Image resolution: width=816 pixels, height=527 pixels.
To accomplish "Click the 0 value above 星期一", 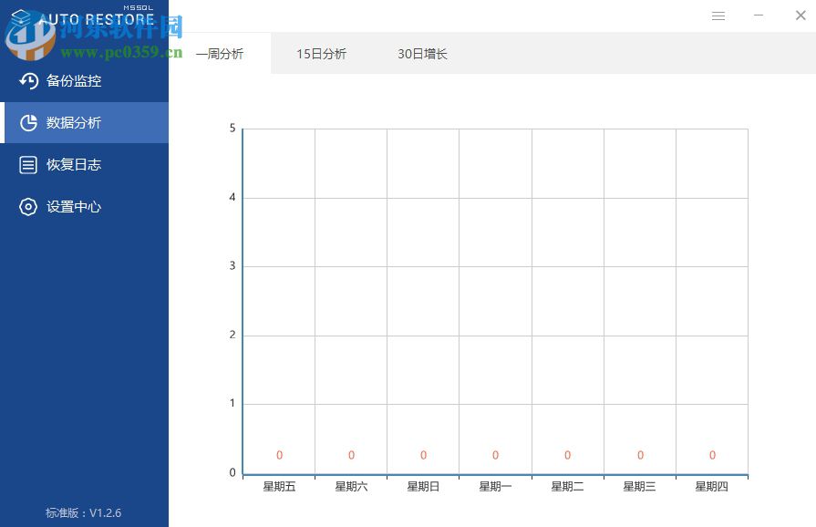I will click(x=495, y=455).
